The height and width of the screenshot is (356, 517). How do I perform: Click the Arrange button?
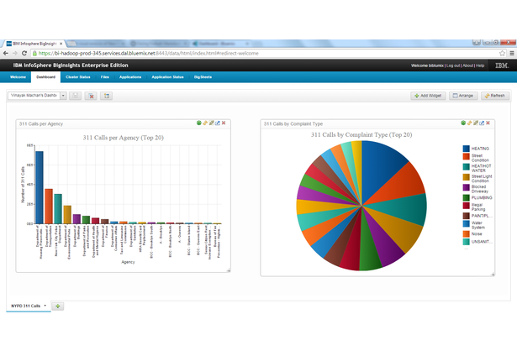tap(463, 96)
